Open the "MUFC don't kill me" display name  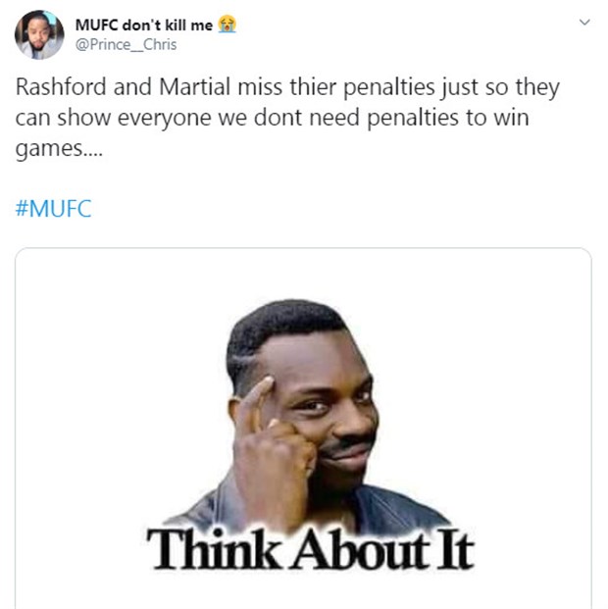pyautogui.click(x=144, y=25)
